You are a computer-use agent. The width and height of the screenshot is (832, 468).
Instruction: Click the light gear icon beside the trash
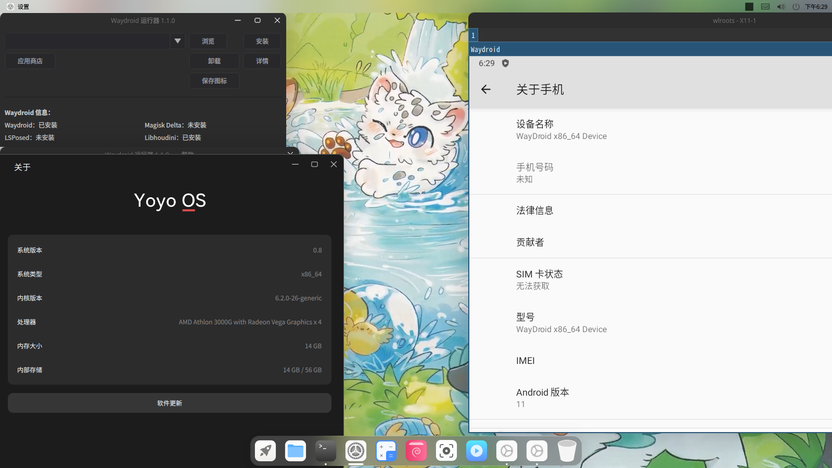(x=537, y=451)
